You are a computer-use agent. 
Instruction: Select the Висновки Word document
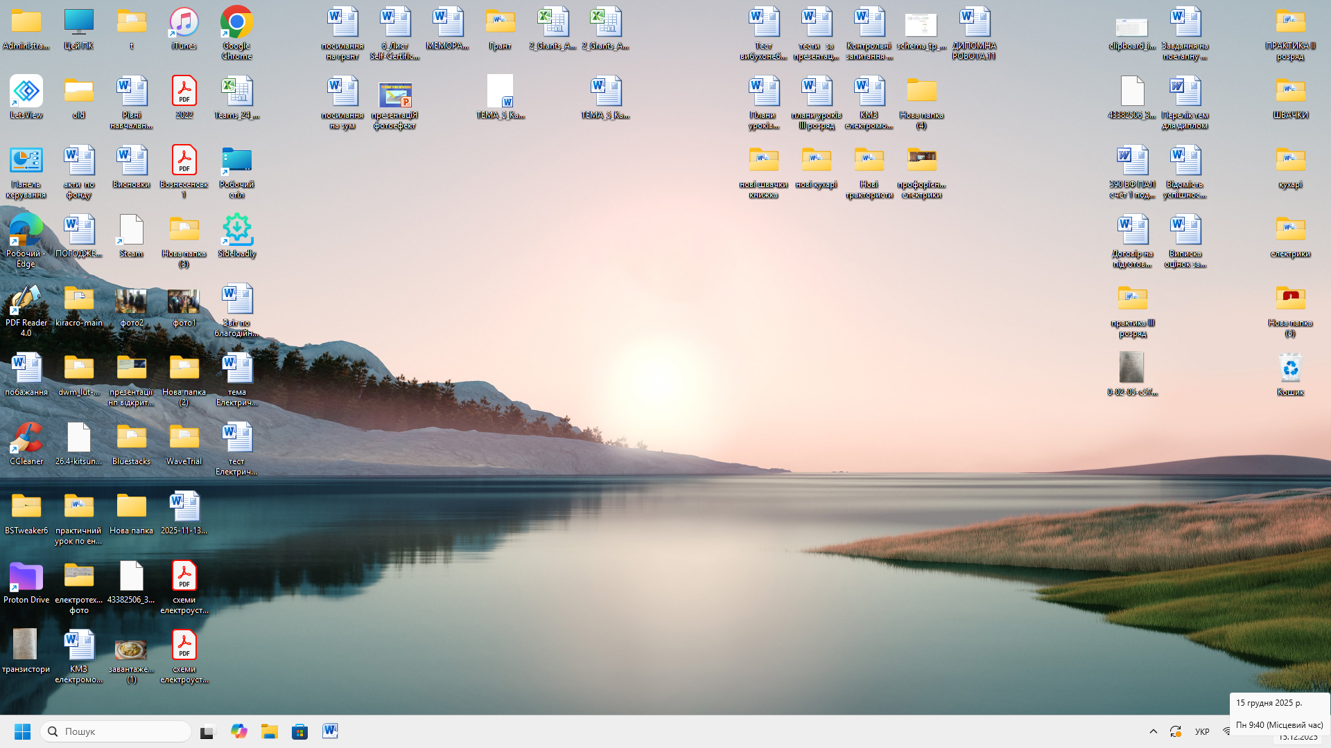pyautogui.click(x=131, y=168)
